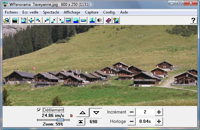Click the 24.86 im/s speed readout

click(53, 116)
